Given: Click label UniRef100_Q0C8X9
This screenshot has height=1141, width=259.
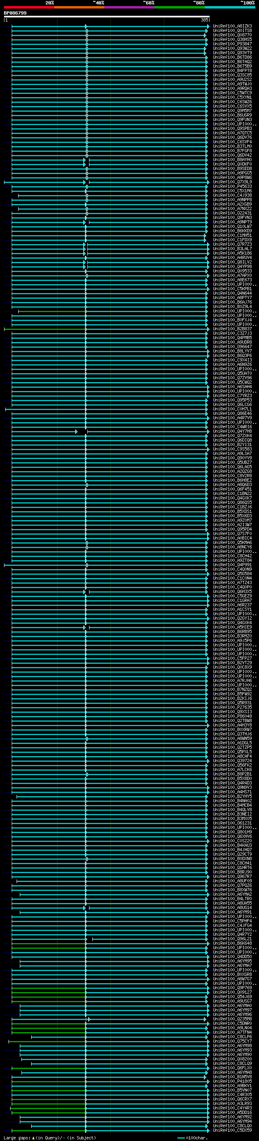Looking at the screenshot, I should pos(232,667).
